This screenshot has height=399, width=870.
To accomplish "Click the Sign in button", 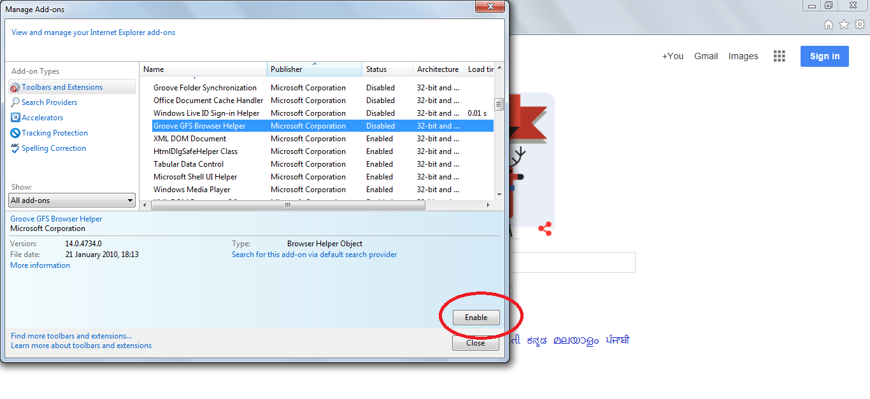I will pos(824,56).
